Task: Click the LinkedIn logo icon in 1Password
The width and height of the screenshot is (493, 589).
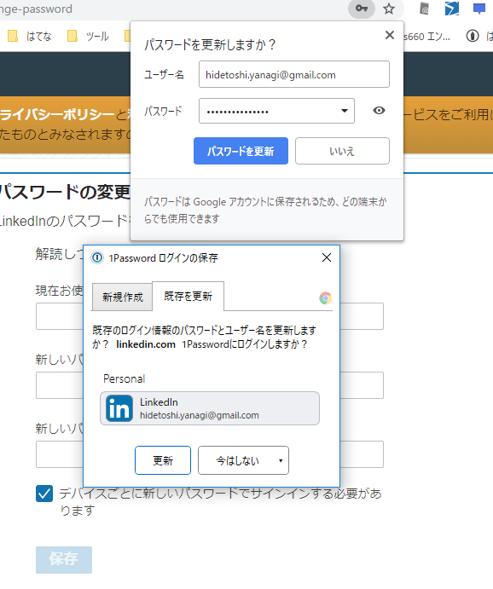Action: coord(119,408)
